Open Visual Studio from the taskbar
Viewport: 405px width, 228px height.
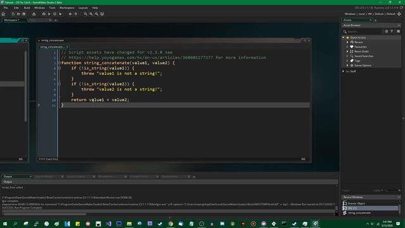tap(108, 224)
